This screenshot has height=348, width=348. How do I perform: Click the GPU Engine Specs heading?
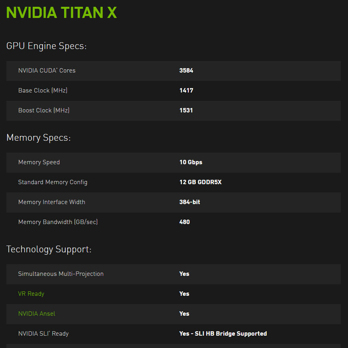pos(47,46)
